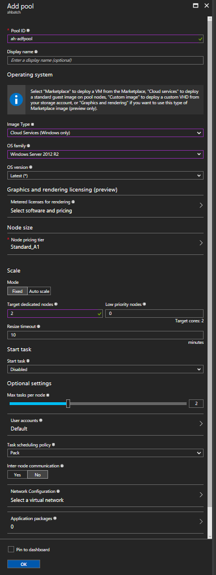216x575 pixels.
Task: Click info icon next to User accounts
Action: pyautogui.click(x=41, y=420)
